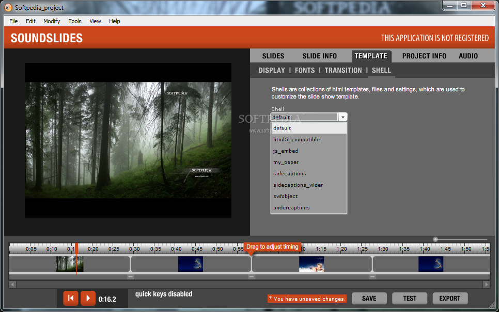The width and height of the screenshot is (499, 312).
Task: Pick undercaptions shell option
Action: coord(308,208)
